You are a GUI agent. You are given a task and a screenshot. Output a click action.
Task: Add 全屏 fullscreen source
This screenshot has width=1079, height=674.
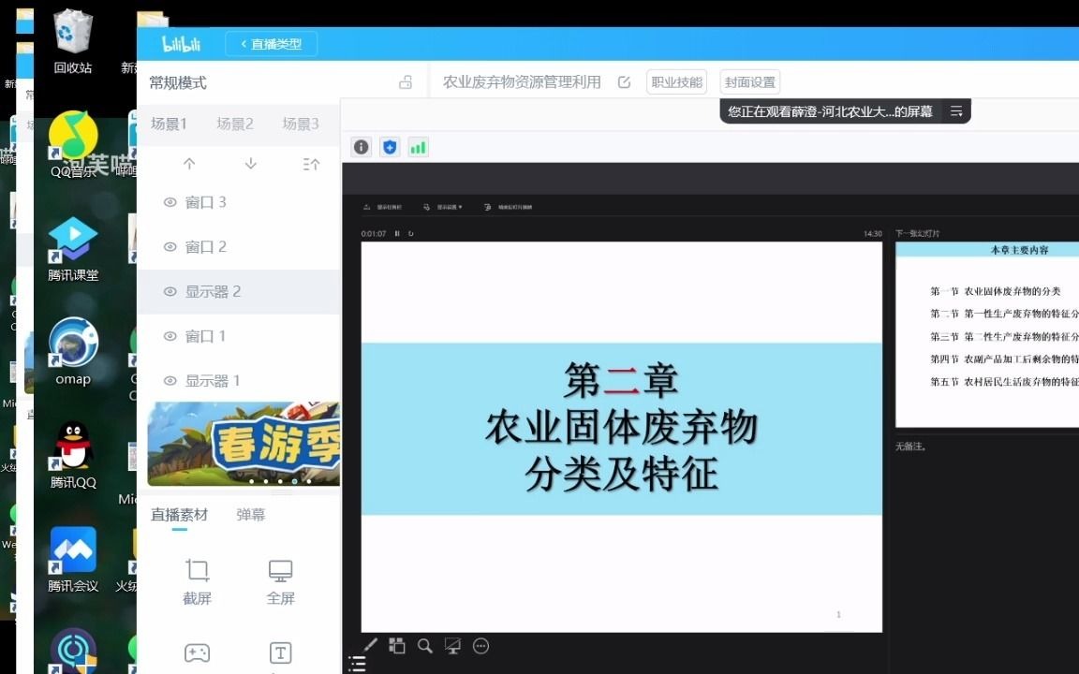pyautogui.click(x=281, y=582)
